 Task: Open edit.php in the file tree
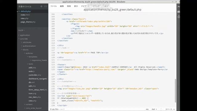pos(32,86)
